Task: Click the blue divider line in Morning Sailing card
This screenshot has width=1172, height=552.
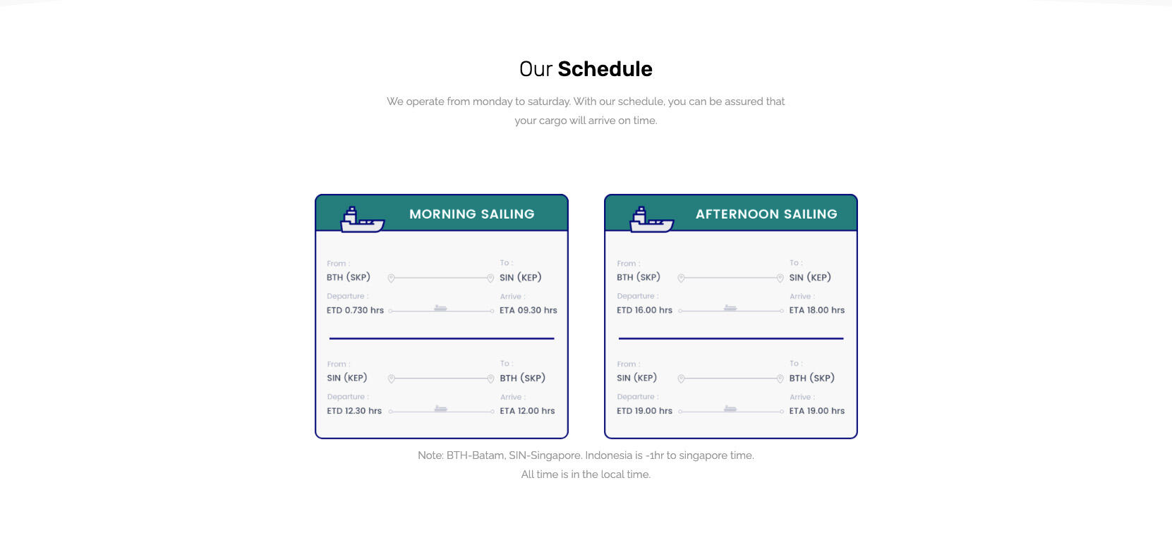Action: click(x=442, y=338)
